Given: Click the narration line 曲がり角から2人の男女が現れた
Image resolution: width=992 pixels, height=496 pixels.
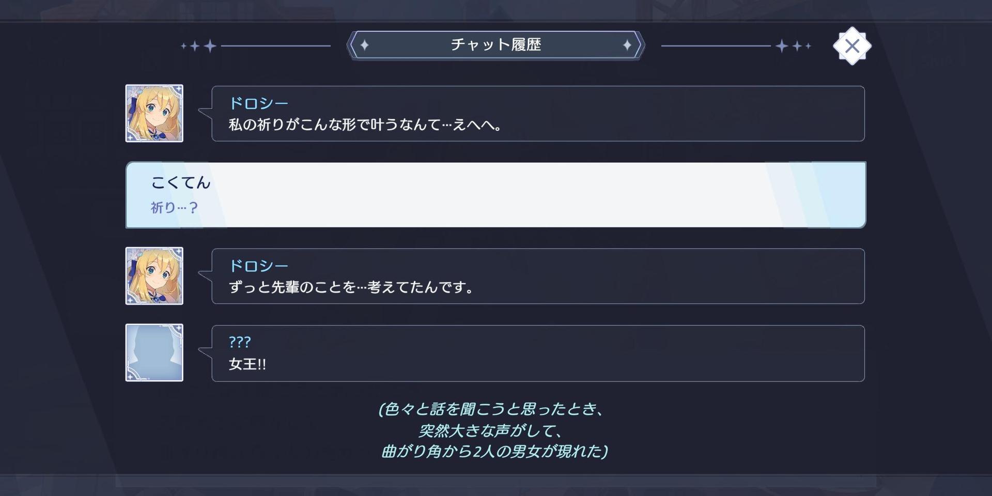Looking at the screenshot, I should pos(494,452).
